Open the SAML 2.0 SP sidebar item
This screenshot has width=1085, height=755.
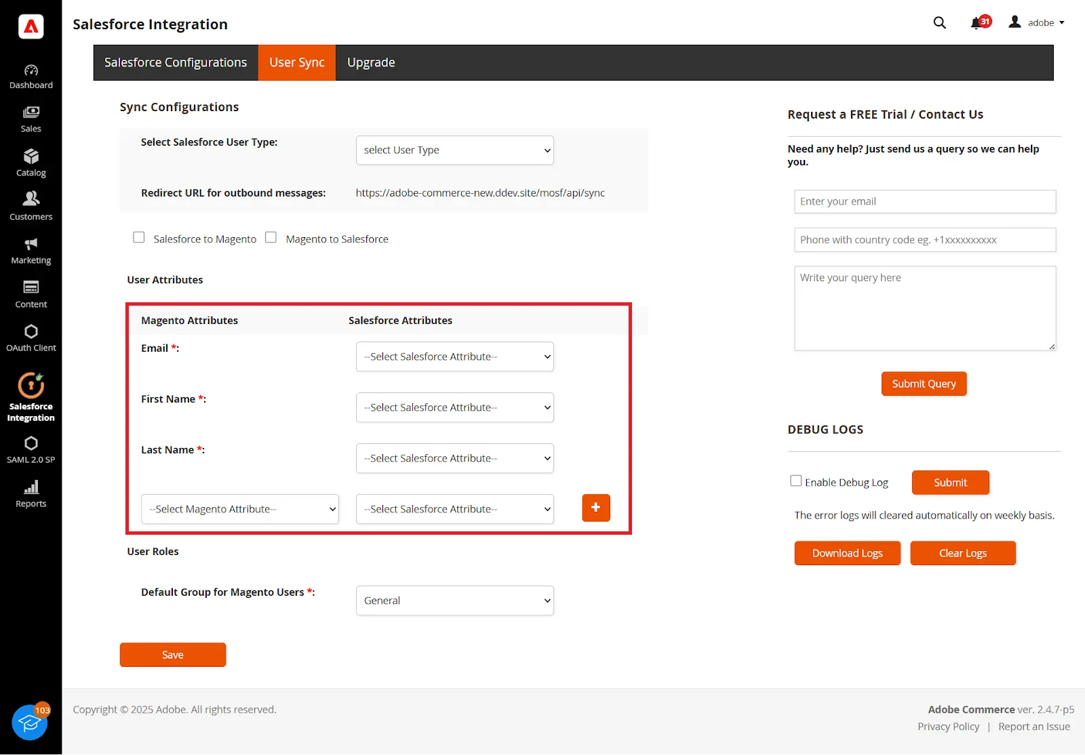tap(31, 450)
